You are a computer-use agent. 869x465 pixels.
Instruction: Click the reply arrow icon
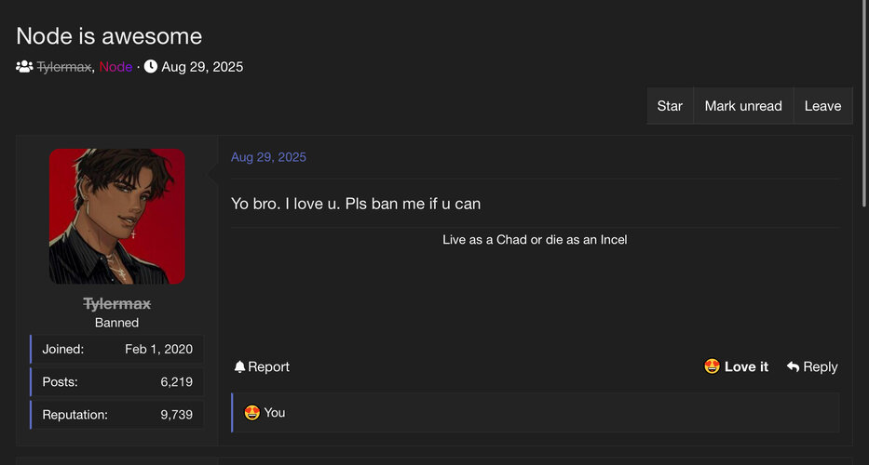click(x=793, y=366)
